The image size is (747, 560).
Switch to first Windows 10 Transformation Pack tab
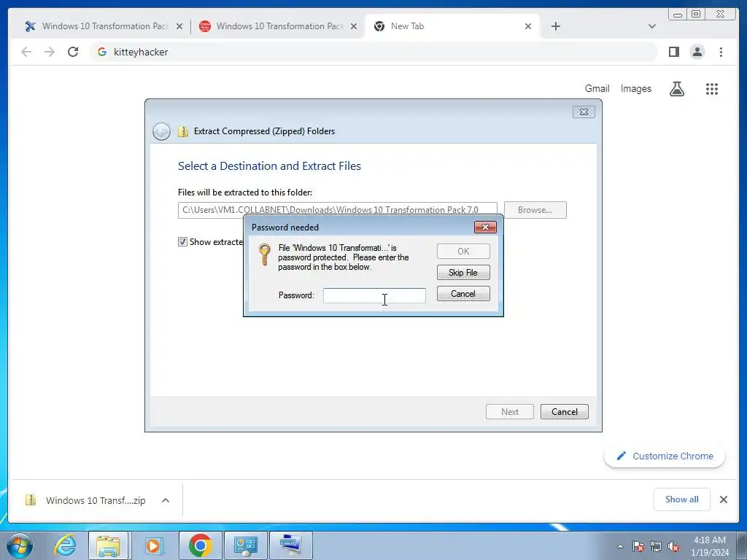(x=102, y=26)
